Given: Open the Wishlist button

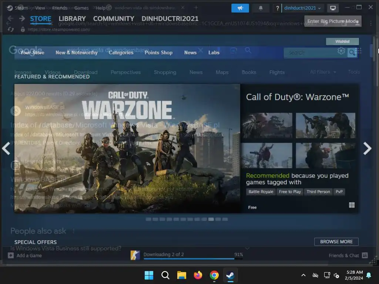Looking at the screenshot, I should click(x=342, y=41).
